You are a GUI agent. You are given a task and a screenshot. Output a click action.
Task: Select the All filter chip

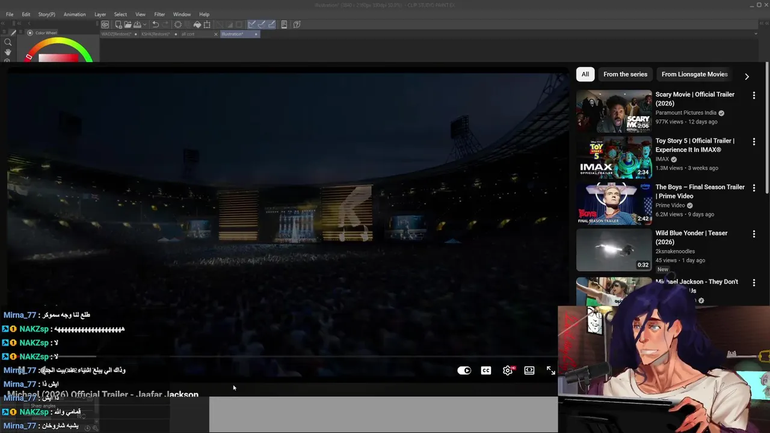pyautogui.click(x=585, y=74)
